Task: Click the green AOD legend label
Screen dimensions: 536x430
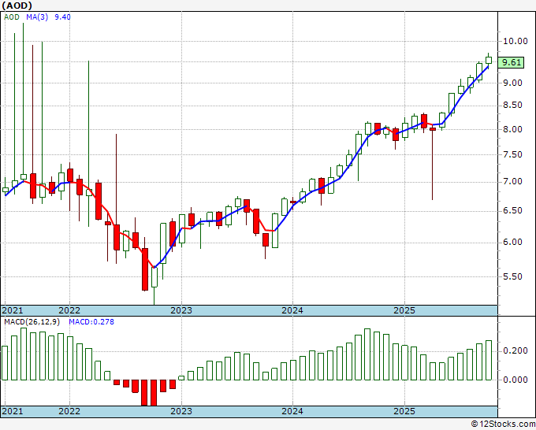Action: (12, 17)
